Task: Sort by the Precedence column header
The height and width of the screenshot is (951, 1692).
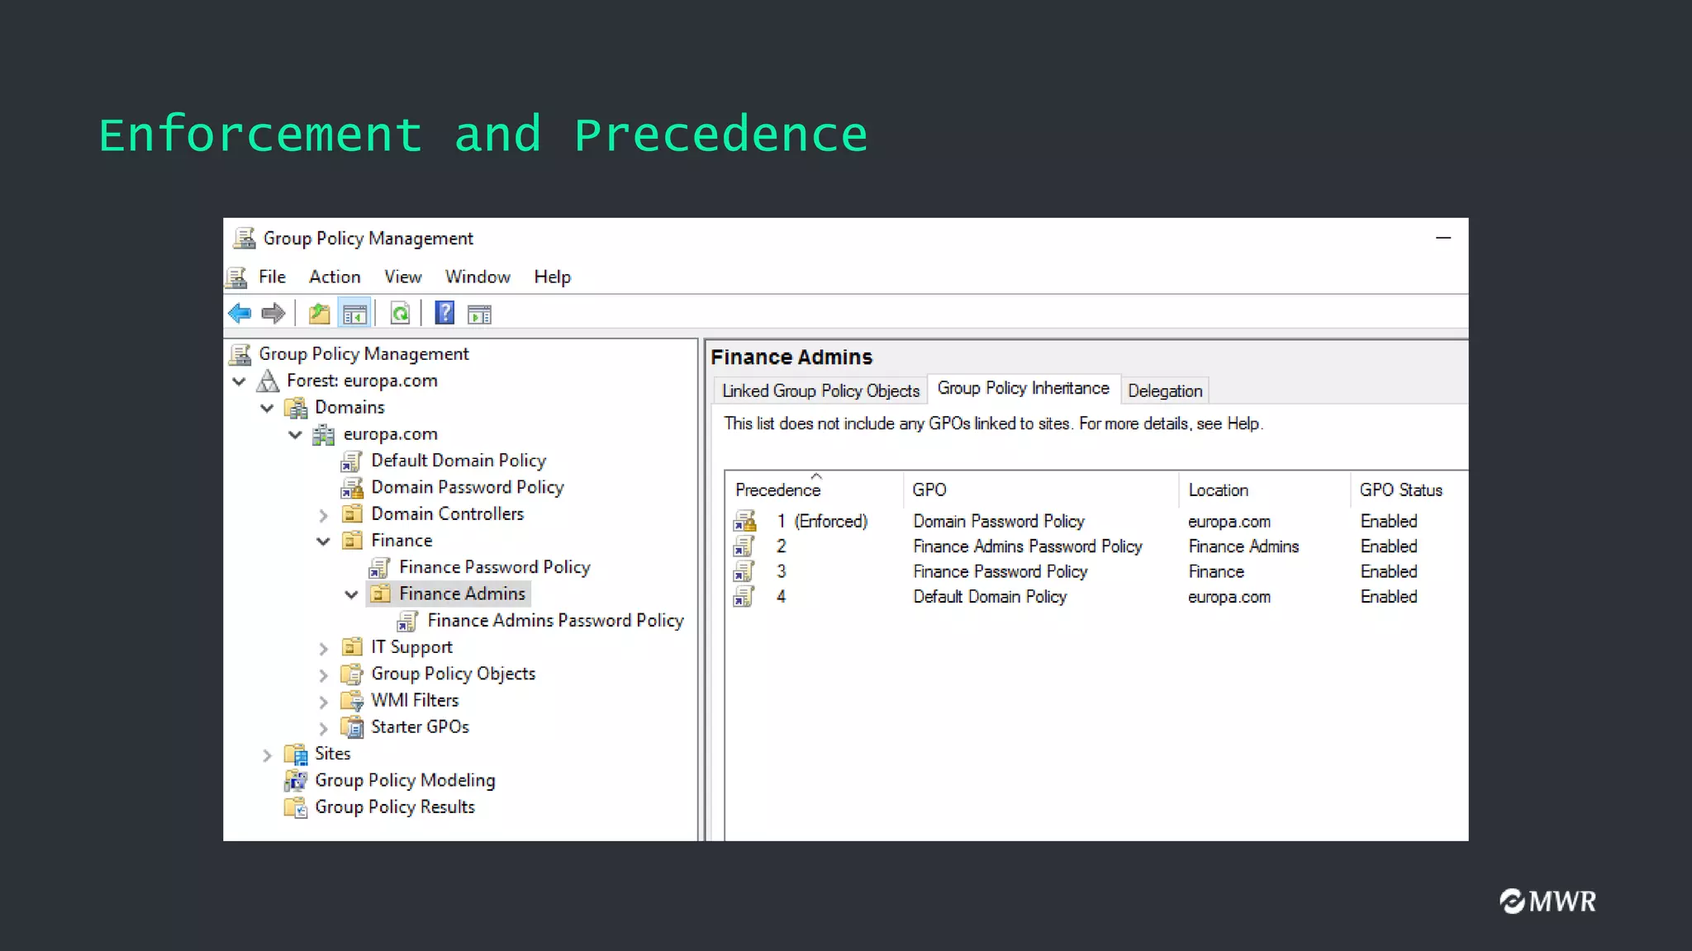Action: click(815, 490)
